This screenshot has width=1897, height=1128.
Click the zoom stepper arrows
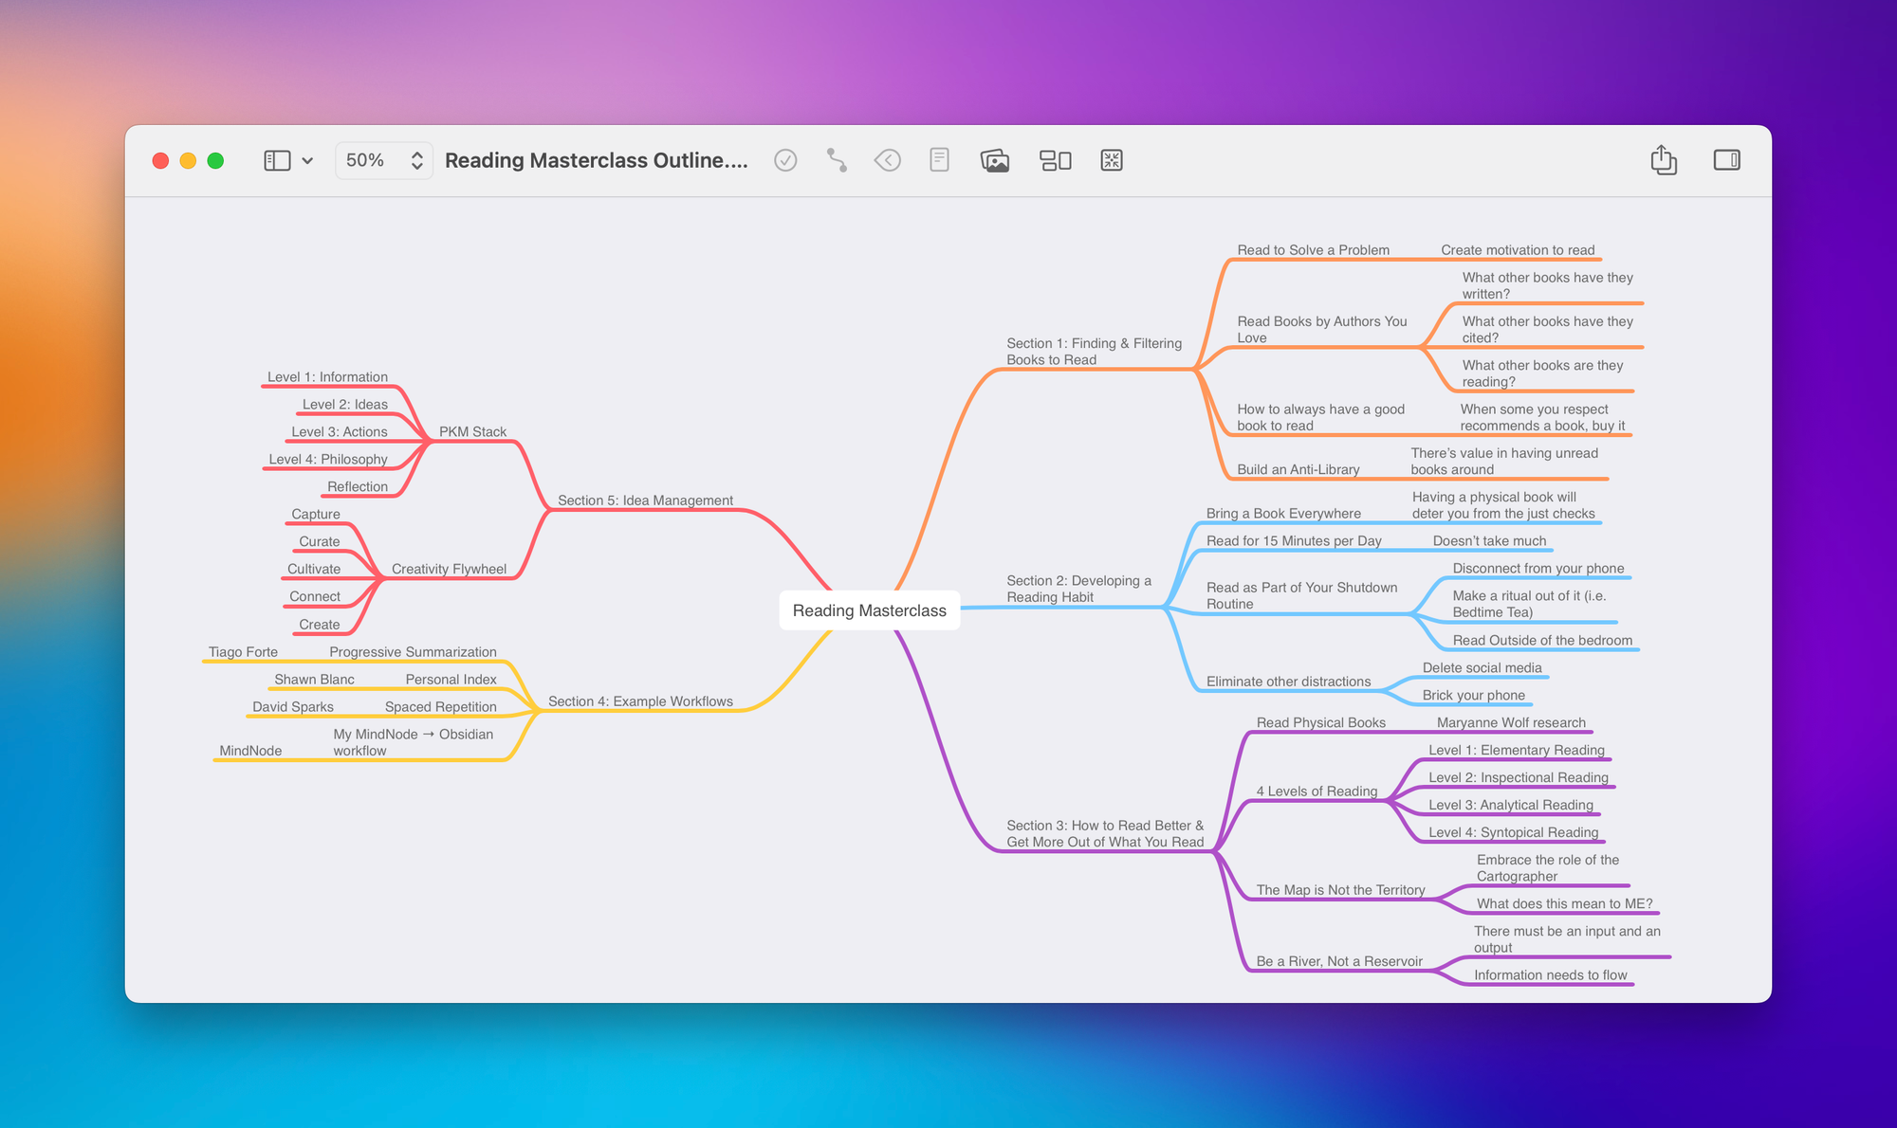click(x=416, y=160)
